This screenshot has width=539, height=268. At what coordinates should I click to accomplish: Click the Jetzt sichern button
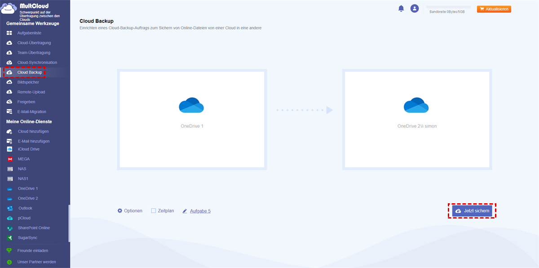472,211
